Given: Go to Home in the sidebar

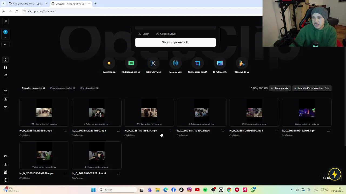Looking at the screenshot, I should [5, 60].
